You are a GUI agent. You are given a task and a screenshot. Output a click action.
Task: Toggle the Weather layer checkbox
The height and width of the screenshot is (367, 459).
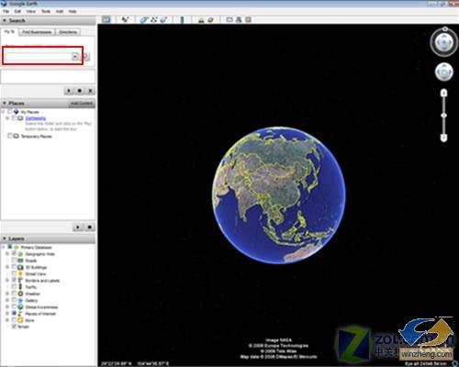pos(14,294)
